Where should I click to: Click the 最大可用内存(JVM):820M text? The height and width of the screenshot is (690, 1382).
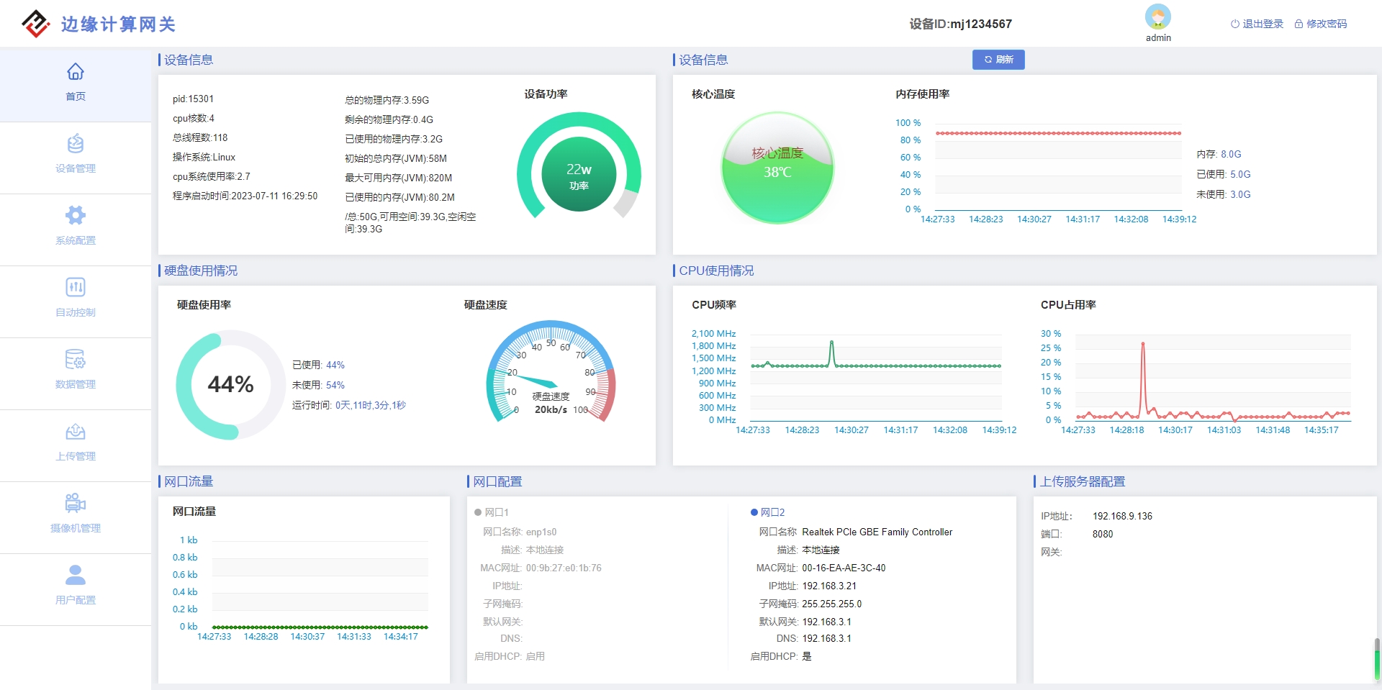point(399,178)
